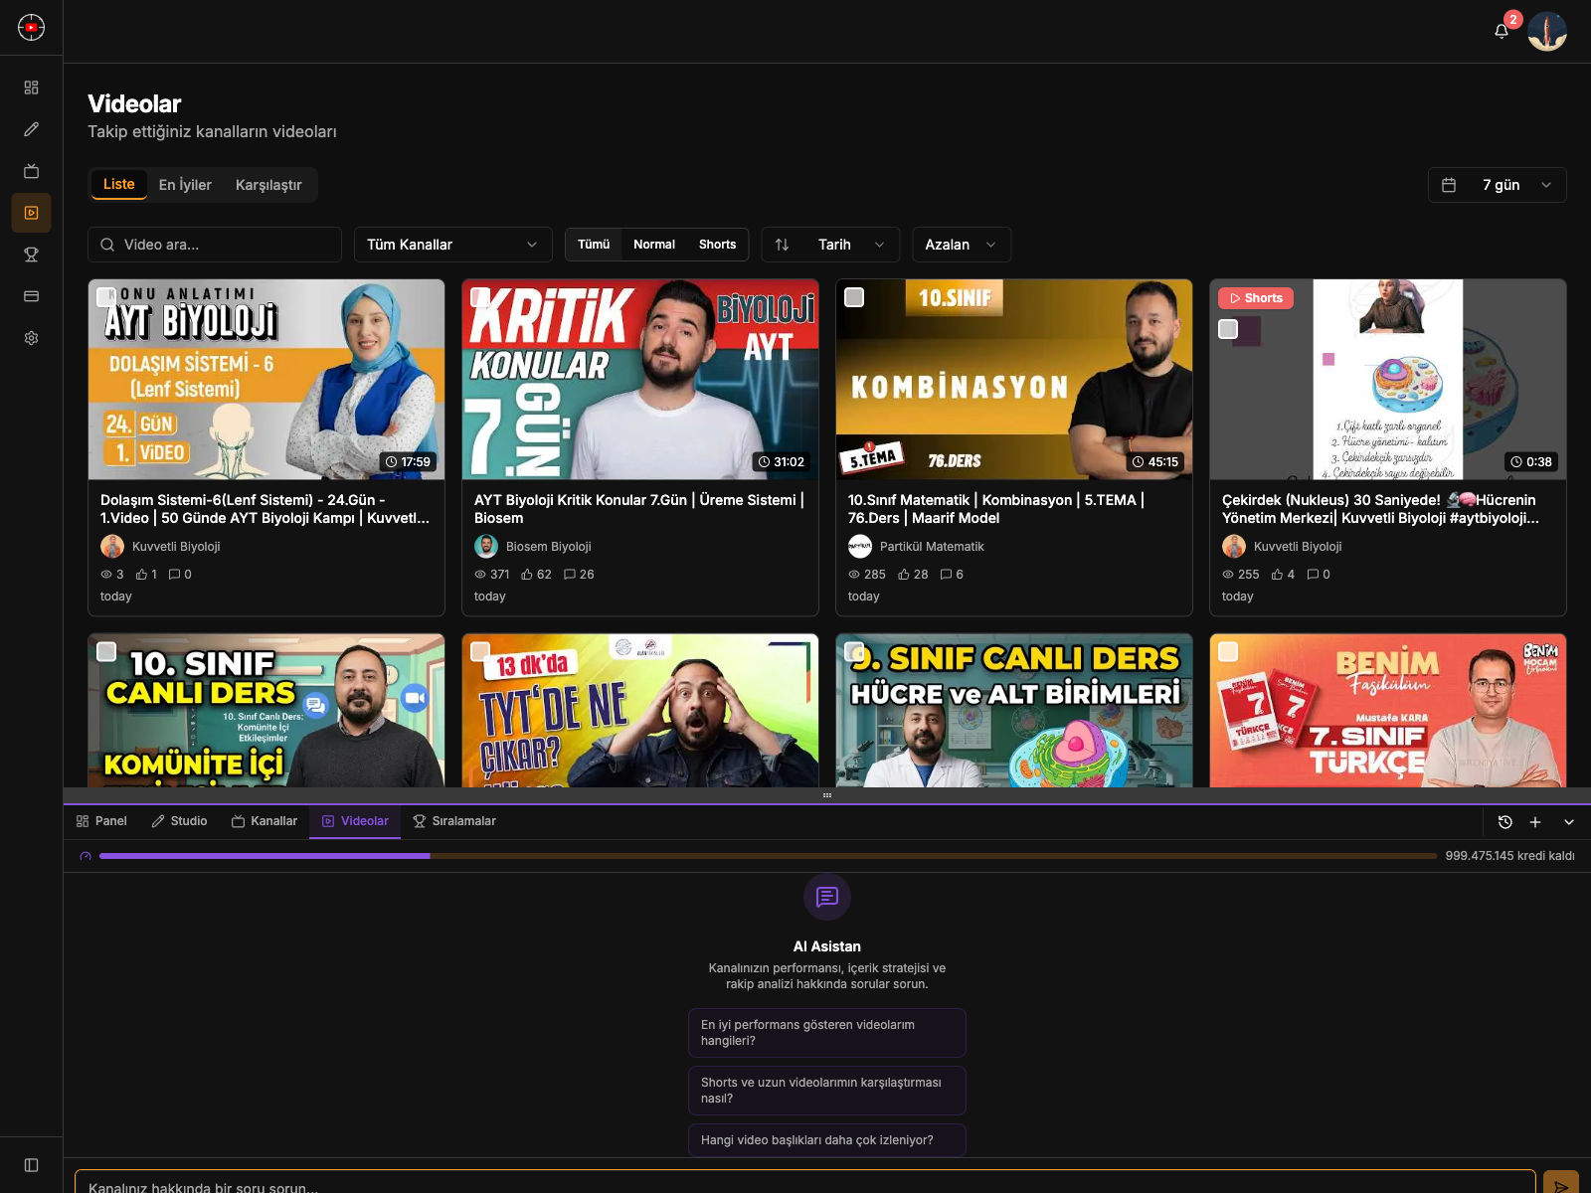Viewport: 1591px width, 1193px height.
Task: Click the credit gauge icon
Action: pyautogui.click(x=86, y=856)
